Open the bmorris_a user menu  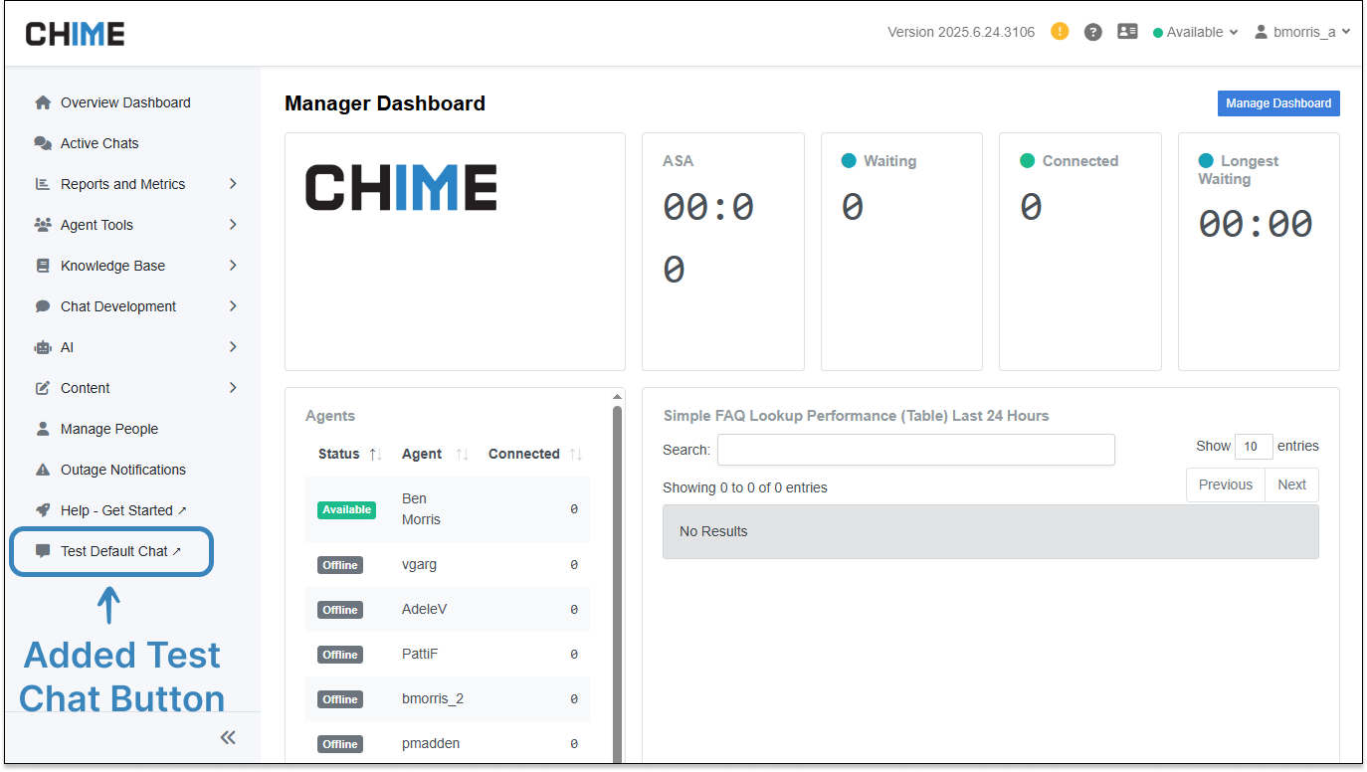[1302, 32]
